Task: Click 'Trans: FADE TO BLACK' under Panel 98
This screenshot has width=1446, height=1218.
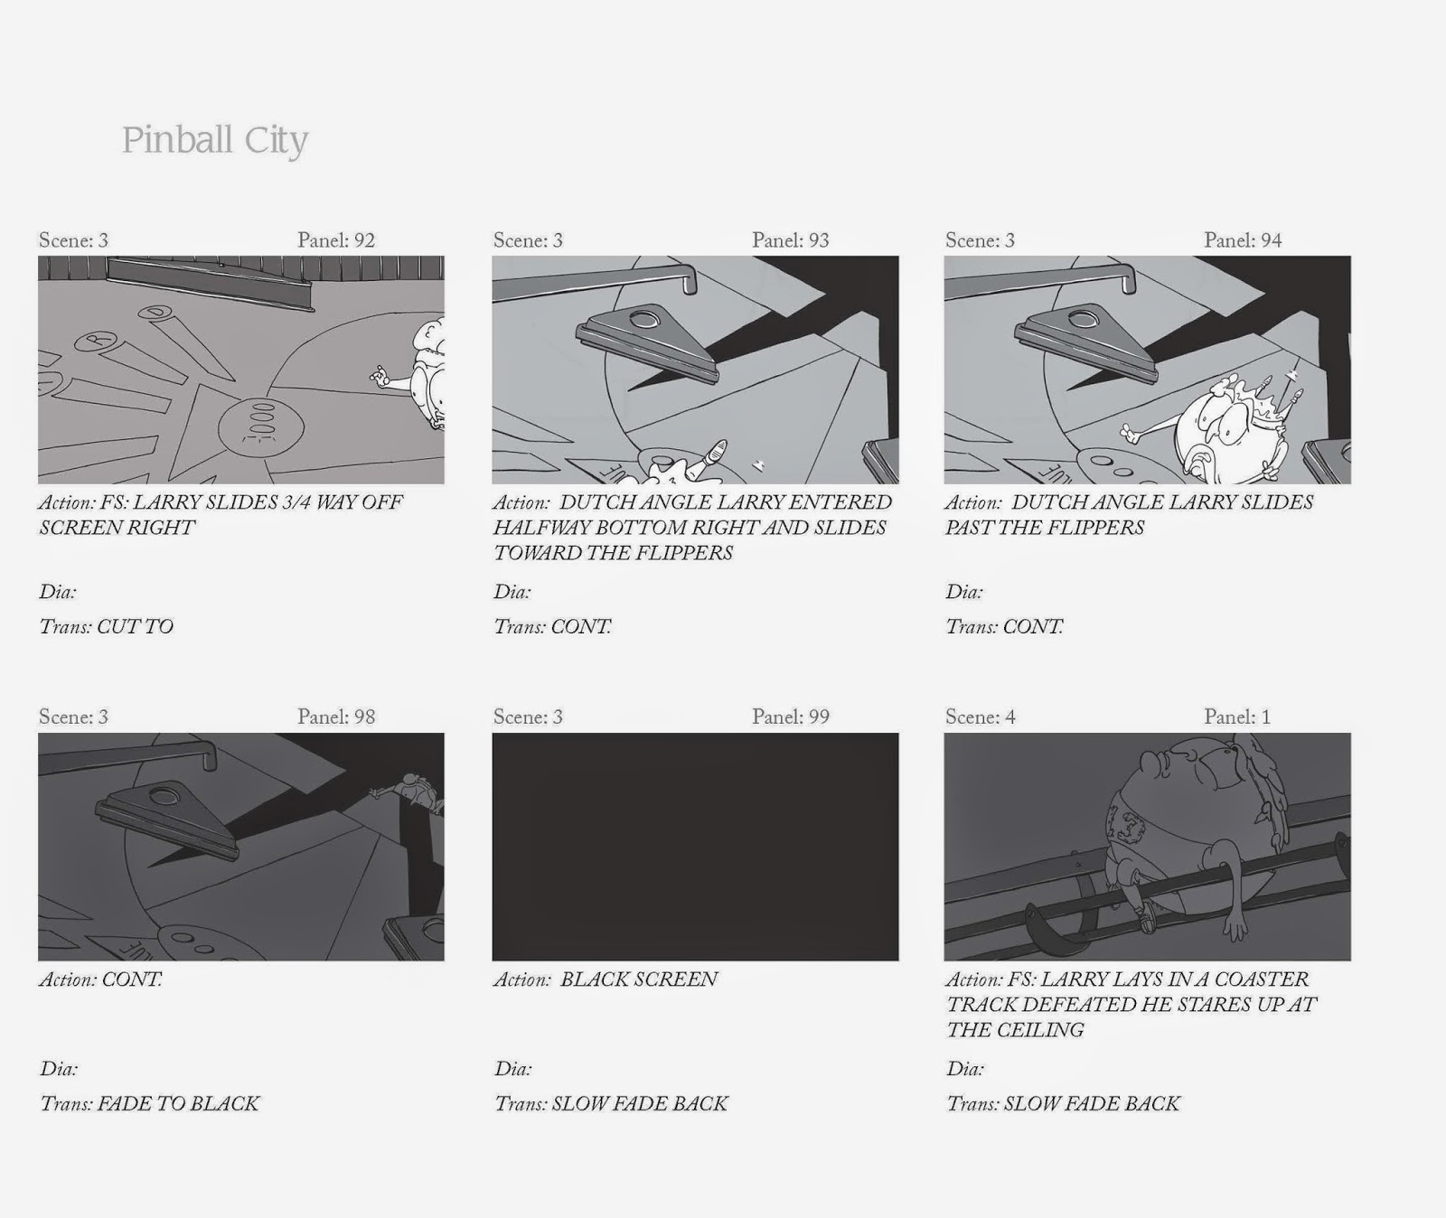Action: coord(149,1104)
